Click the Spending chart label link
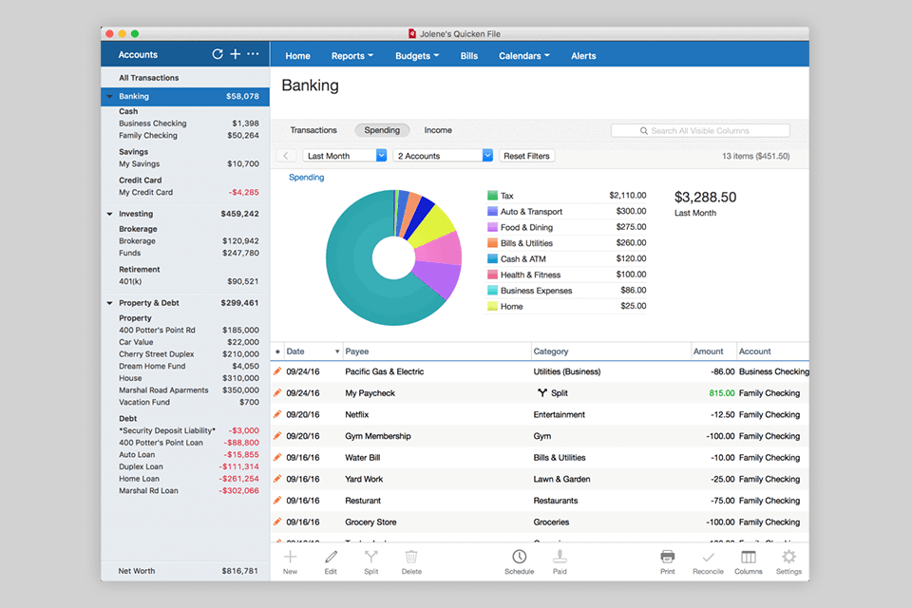The height and width of the screenshot is (608, 912). (x=307, y=178)
